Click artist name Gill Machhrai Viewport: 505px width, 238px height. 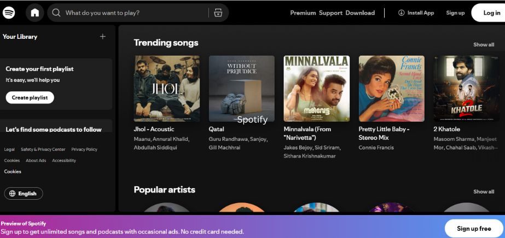(224, 148)
